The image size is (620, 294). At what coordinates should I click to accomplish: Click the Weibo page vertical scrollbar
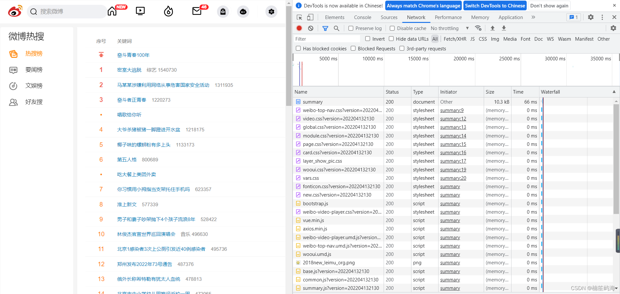pos(289,56)
